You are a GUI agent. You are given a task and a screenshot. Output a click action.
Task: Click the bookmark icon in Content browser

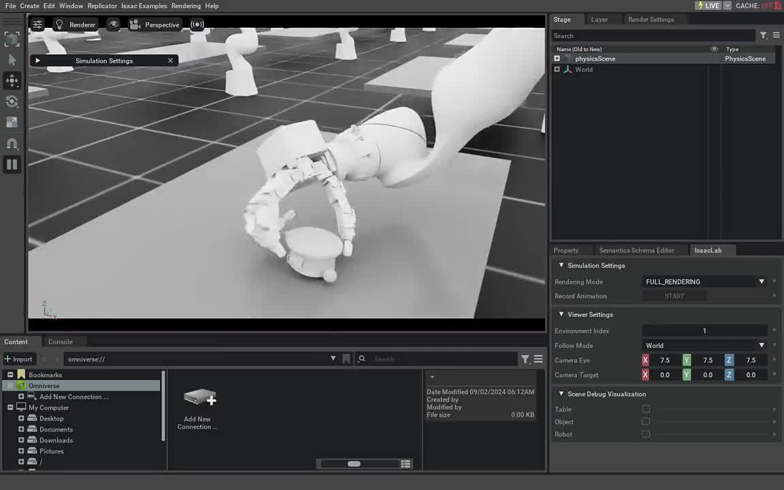tap(346, 359)
